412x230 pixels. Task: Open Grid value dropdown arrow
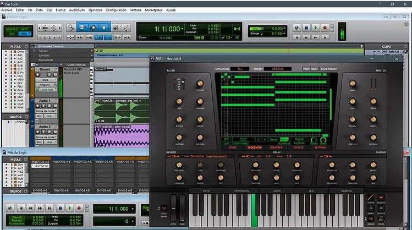tap(284, 29)
